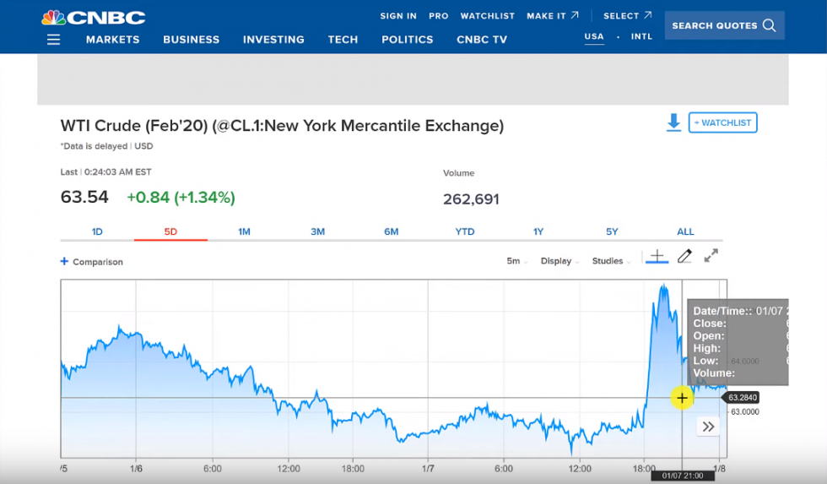
Task: Toggle the crosshair tool
Action: tap(657, 257)
